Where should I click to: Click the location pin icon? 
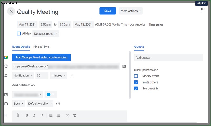(6, 66)
